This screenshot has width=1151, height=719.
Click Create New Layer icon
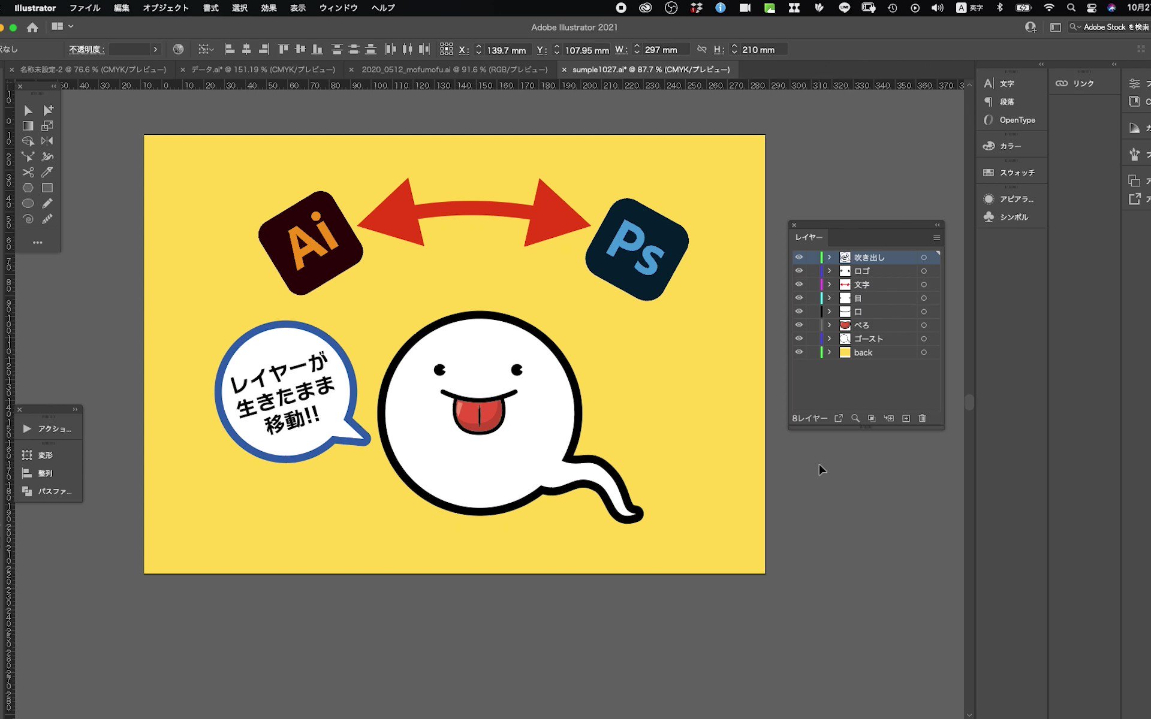pos(906,418)
